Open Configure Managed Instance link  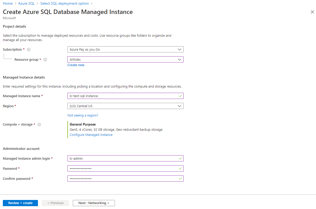click(x=91, y=135)
